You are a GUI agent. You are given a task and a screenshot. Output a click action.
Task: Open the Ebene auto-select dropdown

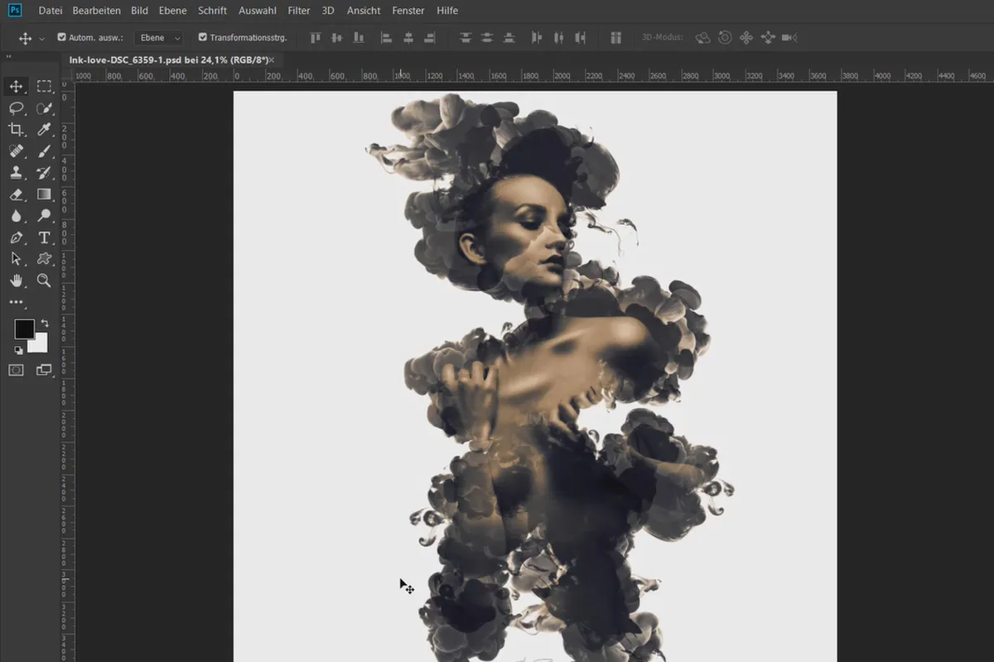[159, 38]
